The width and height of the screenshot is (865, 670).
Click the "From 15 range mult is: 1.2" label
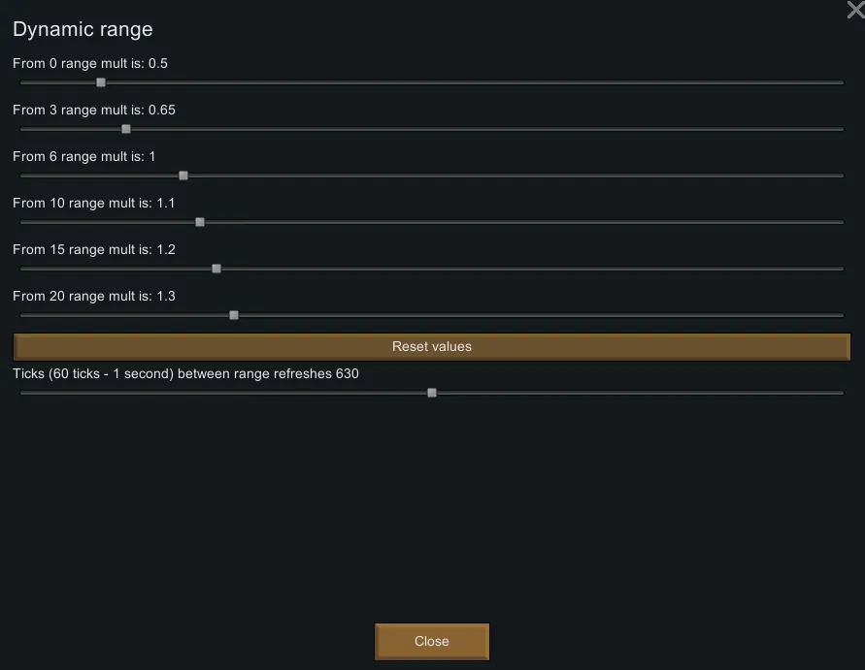94,250
